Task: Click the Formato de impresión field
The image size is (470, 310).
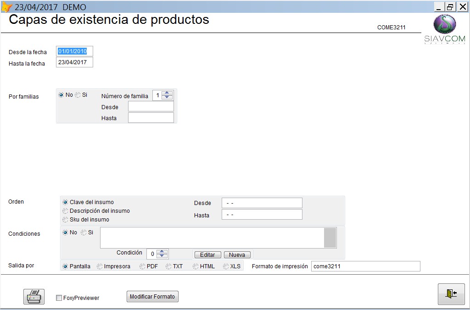Action: pos(366,266)
